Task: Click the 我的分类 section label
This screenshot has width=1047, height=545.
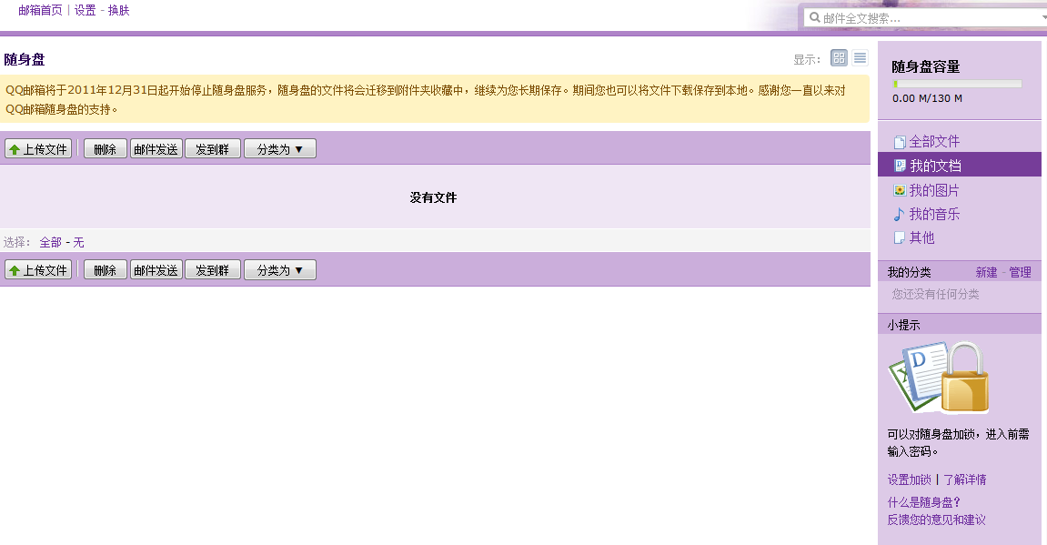Action: tap(909, 272)
